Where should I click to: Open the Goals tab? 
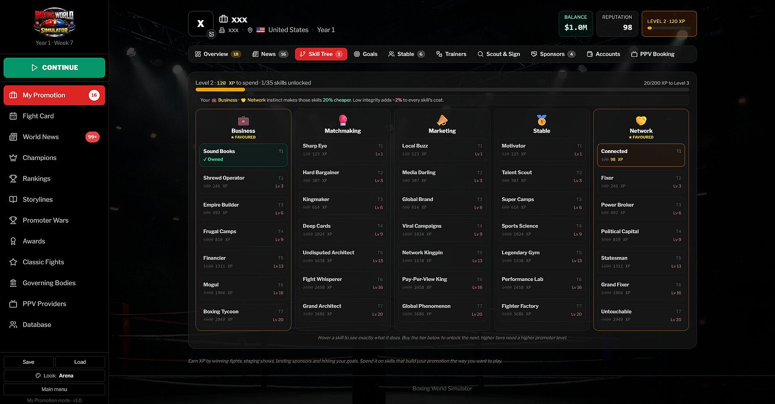coord(366,54)
